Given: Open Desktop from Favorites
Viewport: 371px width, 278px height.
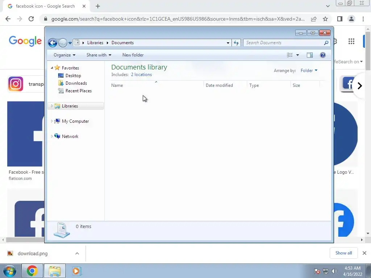Looking at the screenshot, I should point(73,76).
